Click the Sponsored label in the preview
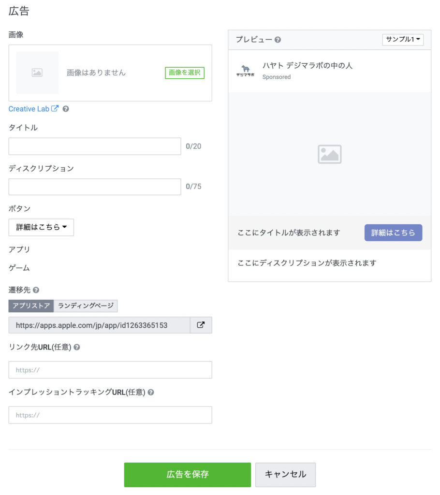Screen dimensions: 440x495 pyautogui.click(x=276, y=77)
